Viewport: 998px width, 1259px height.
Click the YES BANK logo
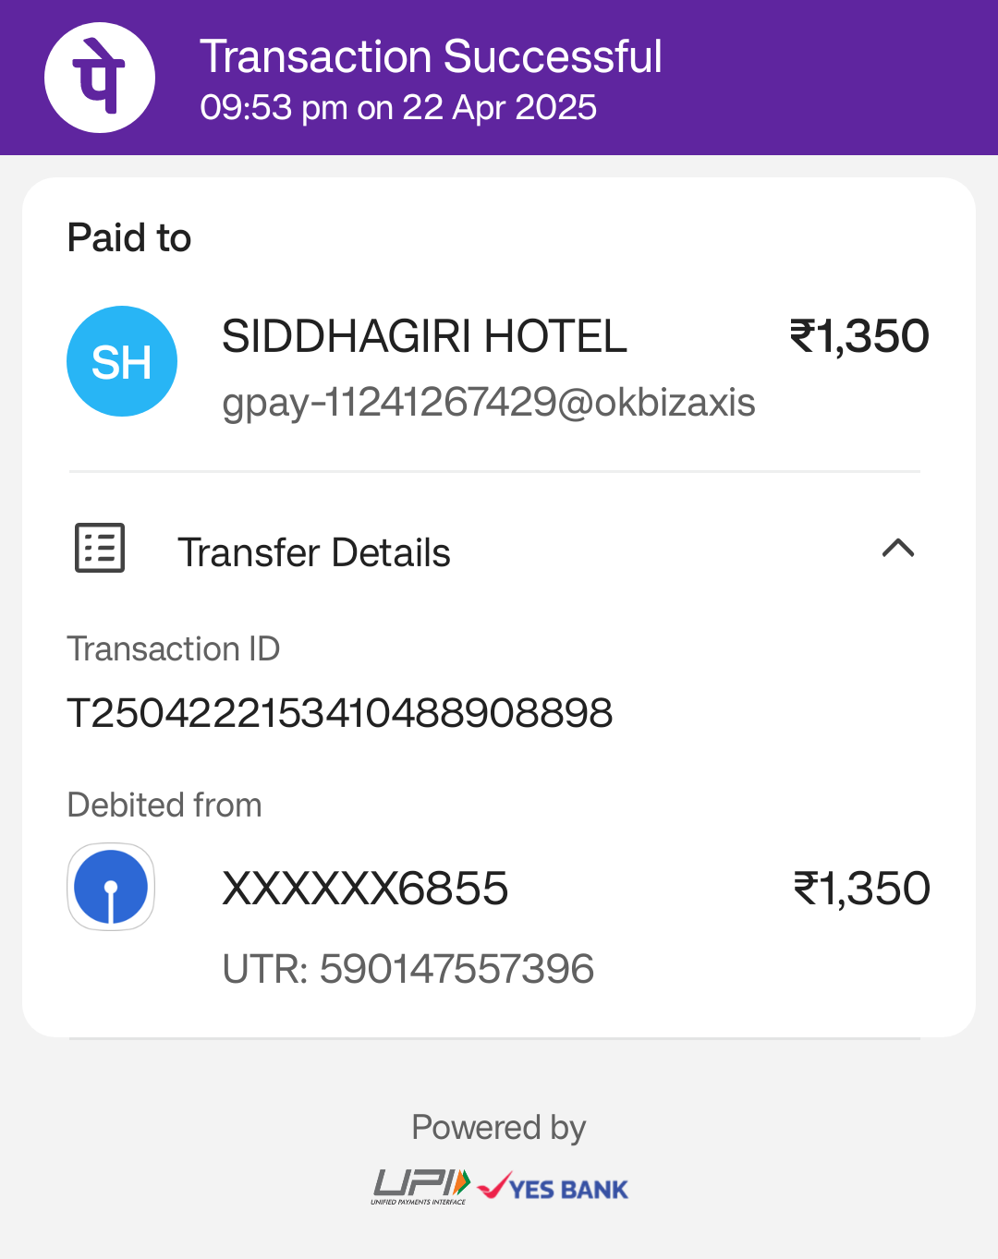pos(553,1187)
